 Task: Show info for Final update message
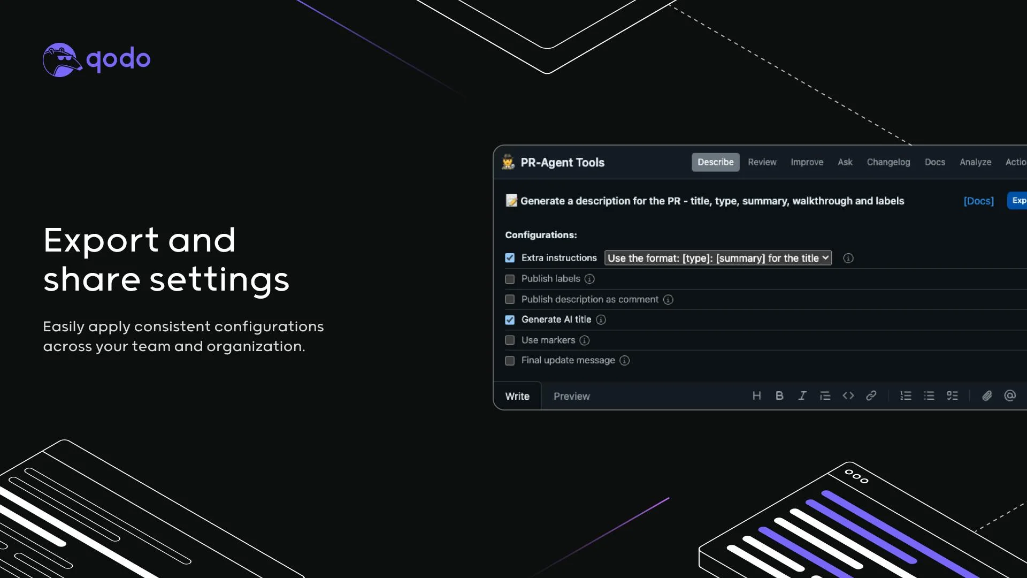click(x=625, y=361)
